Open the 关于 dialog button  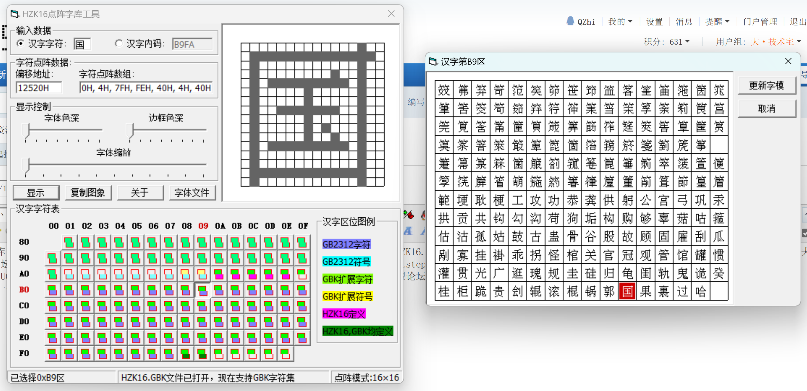(140, 193)
